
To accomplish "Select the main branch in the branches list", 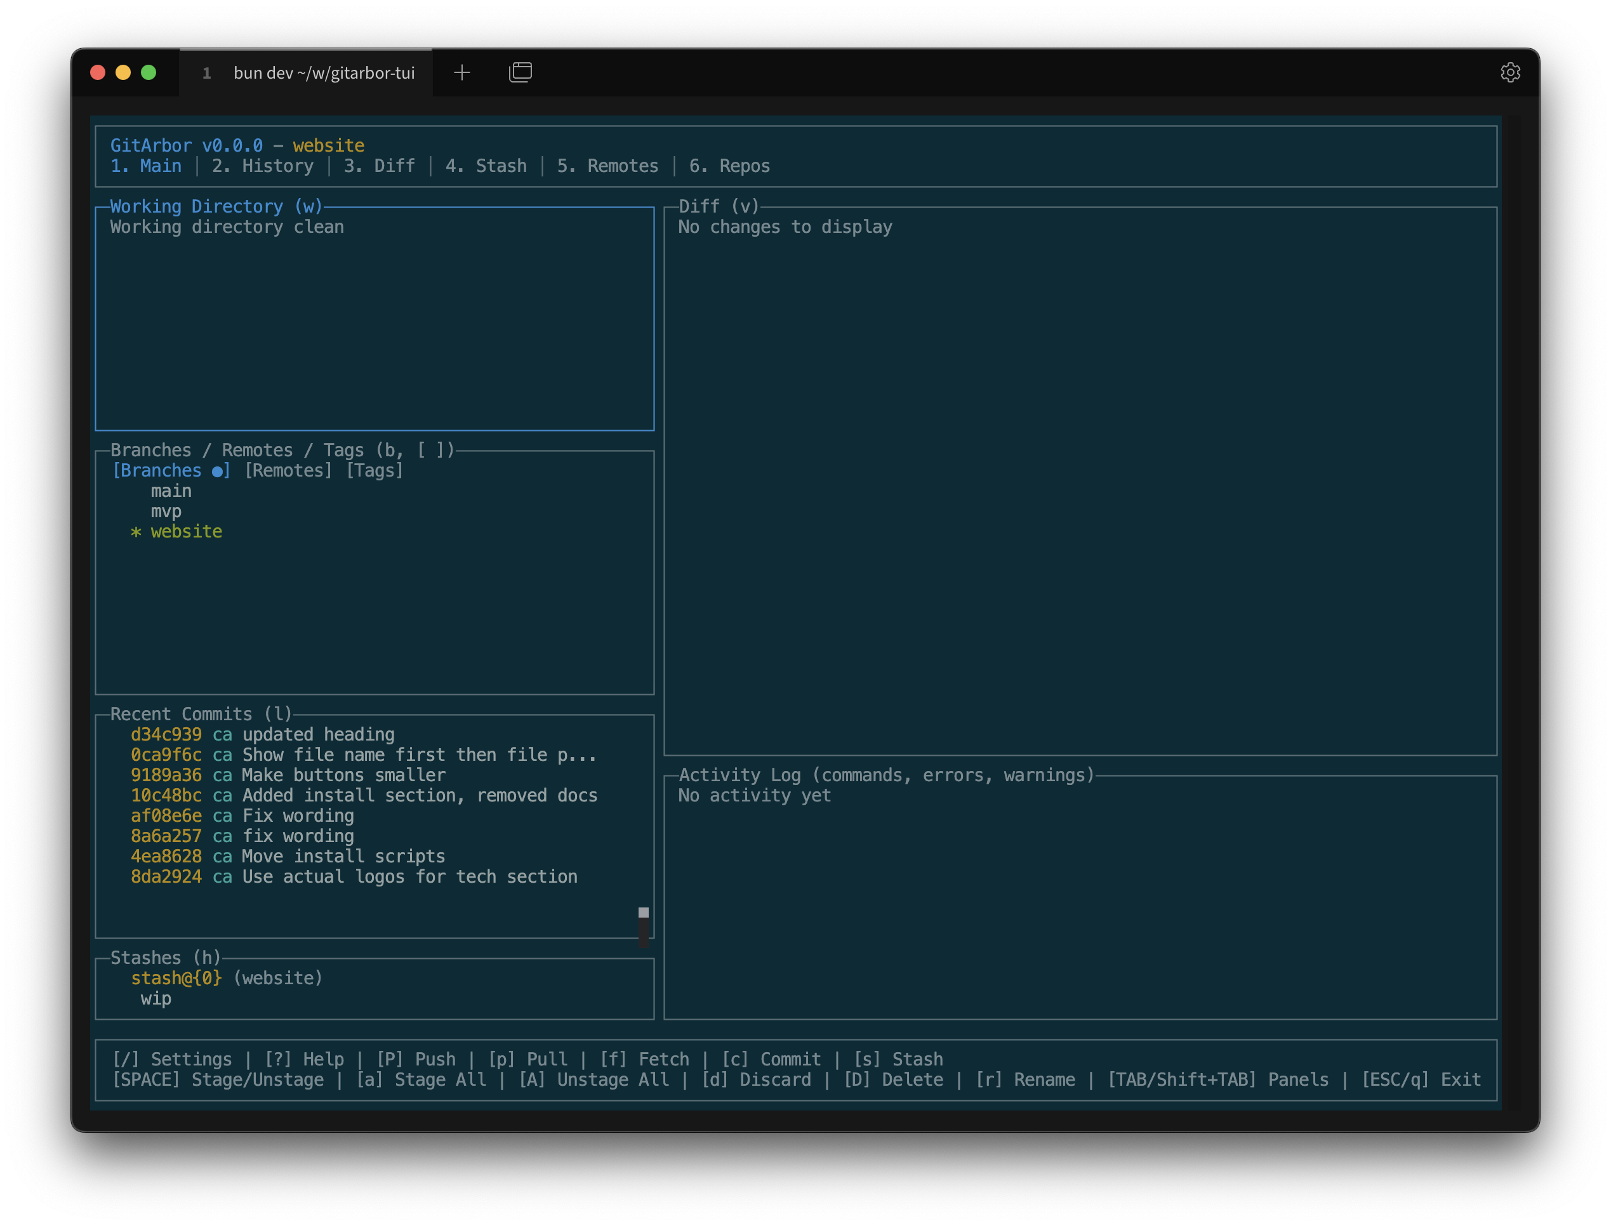I will tap(171, 491).
